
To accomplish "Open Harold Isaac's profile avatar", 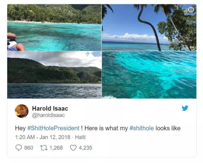I will (x=22, y=111).
